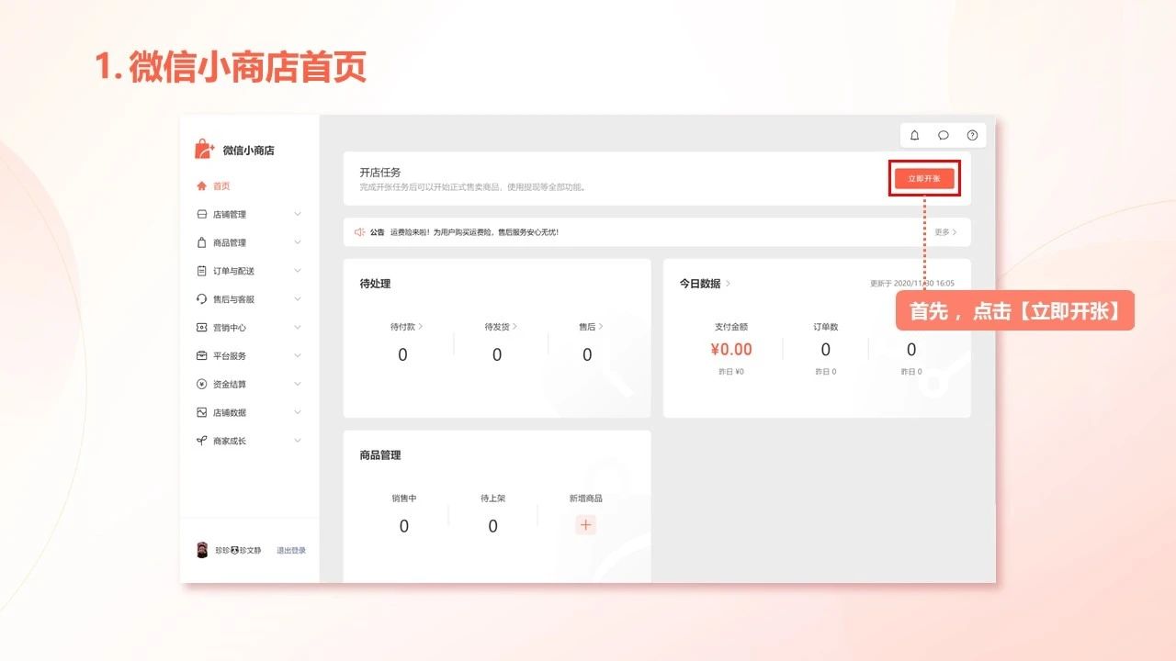Select 首页 in the sidebar
Screen dimensions: 1176x661
click(221, 185)
